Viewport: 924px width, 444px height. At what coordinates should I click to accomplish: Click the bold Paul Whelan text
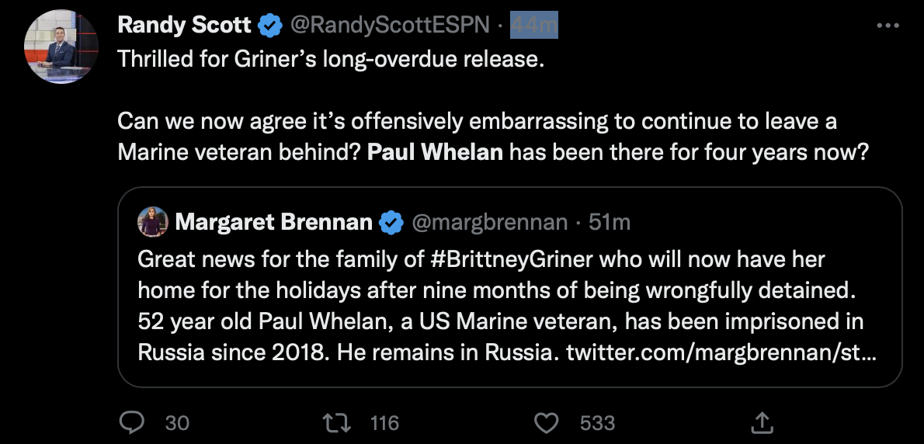pyautogui.click(x=435, y=151)
